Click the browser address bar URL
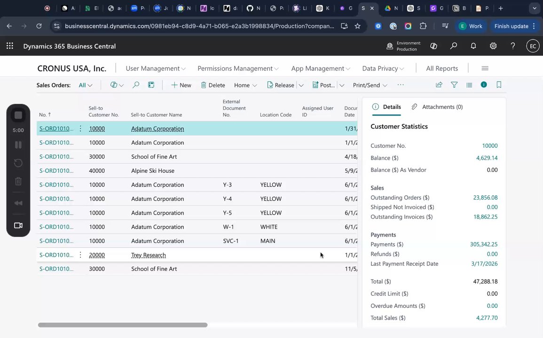543x338 pixels. click(199, 26)
